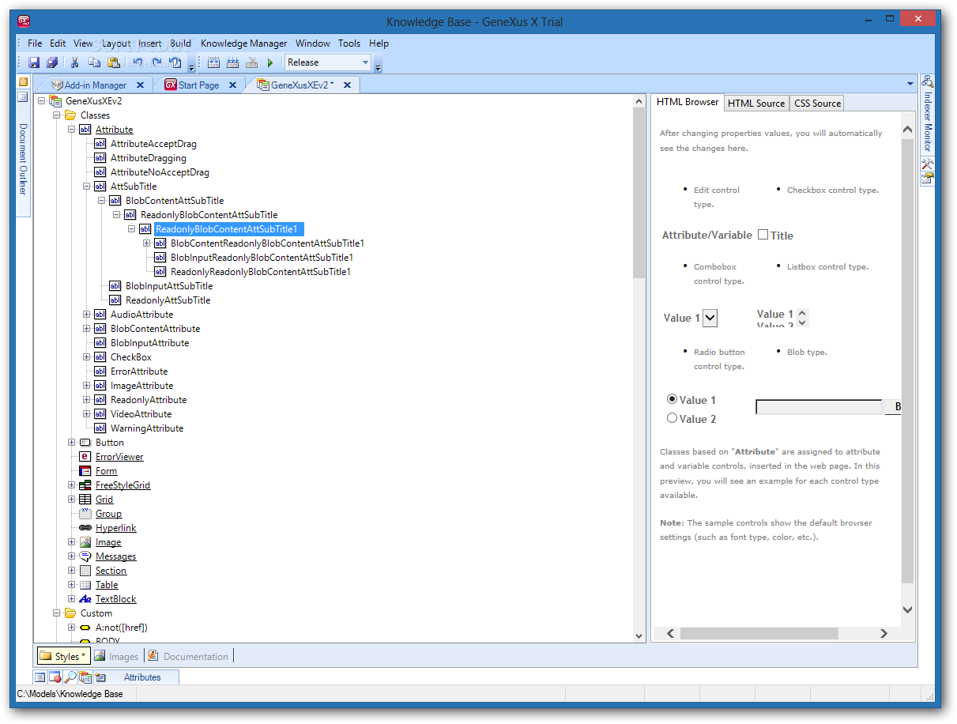Click the properties icon at bottom of right sidebar
The height and width of the screenshot is (724, 957).
928,178
